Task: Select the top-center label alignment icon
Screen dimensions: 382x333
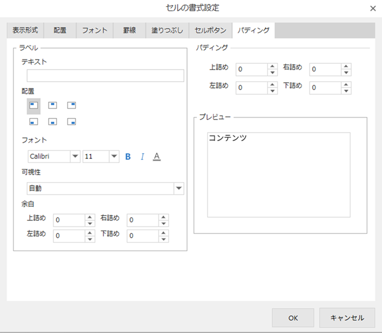Action: [53, 105]
